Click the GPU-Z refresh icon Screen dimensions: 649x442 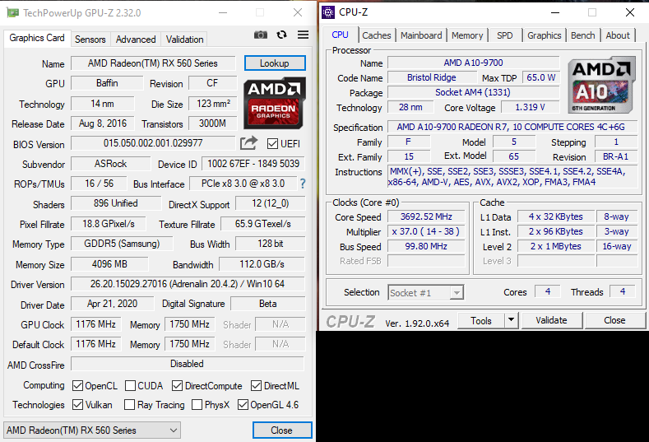pyautogui.click(x=282, y=35)
